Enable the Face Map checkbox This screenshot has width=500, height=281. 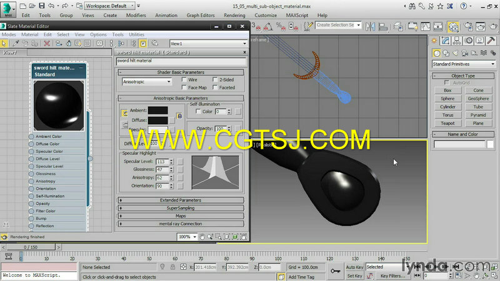184,87
